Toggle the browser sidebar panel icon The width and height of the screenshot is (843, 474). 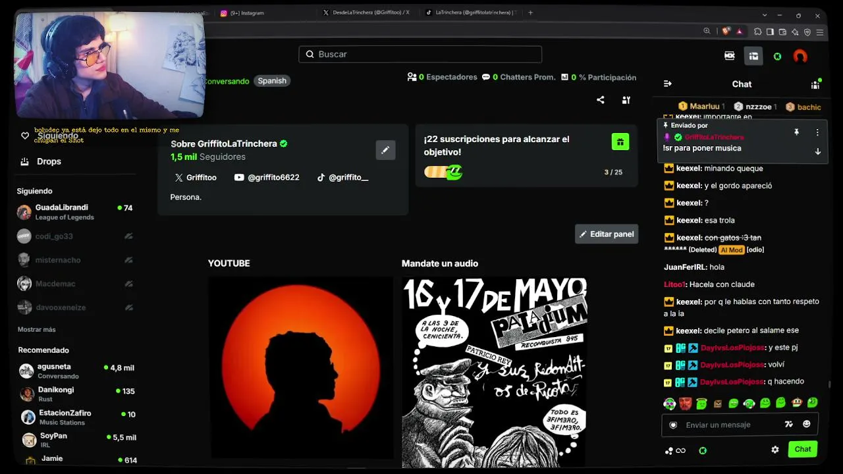[770, 32]
